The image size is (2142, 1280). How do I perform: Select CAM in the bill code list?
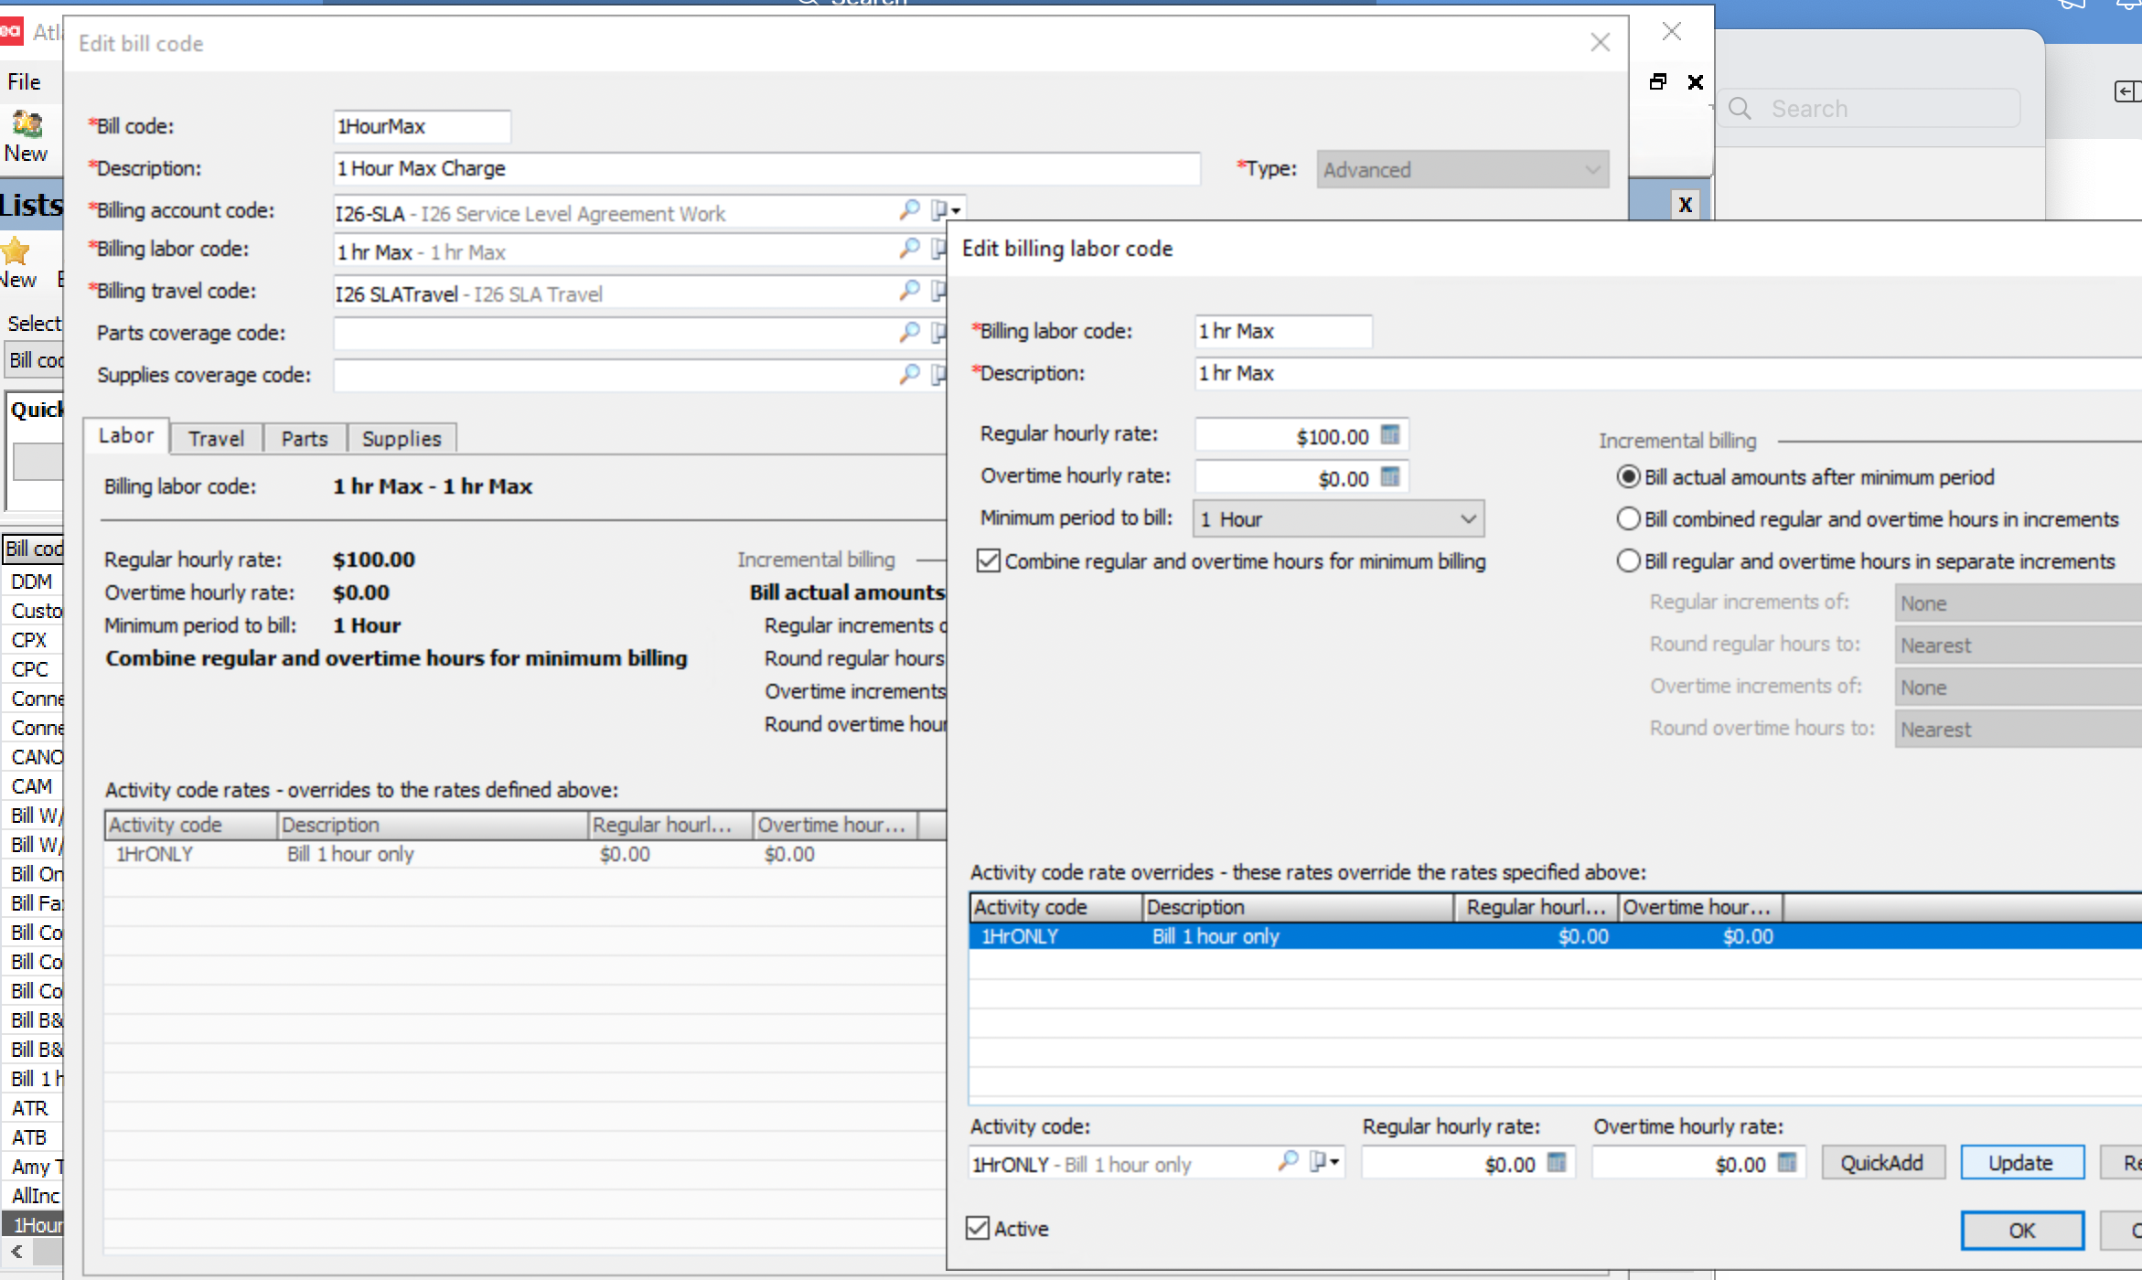point(32,786)
